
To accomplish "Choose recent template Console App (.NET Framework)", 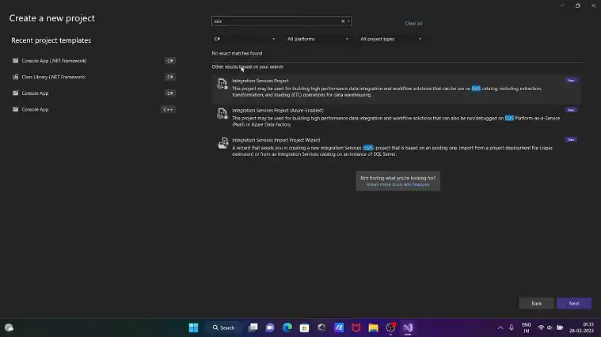I will point(93,61).
